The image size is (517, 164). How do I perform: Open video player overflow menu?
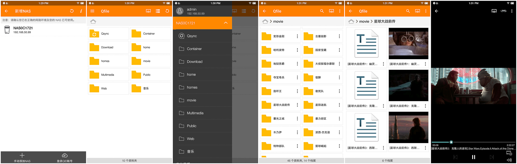[x=512, y=11]
